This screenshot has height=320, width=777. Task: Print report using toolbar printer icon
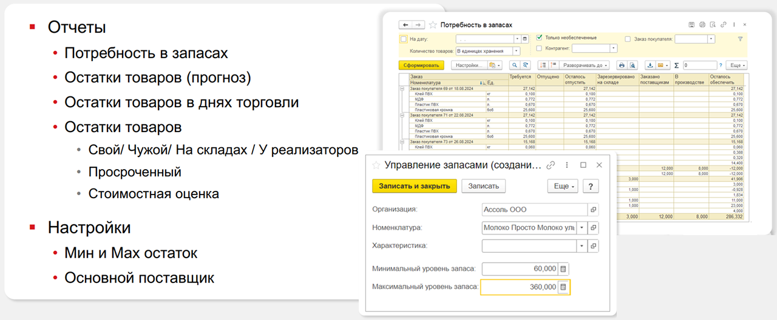622,65
